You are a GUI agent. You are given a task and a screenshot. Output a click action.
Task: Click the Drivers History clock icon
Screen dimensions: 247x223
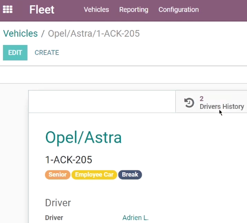[x=189, y=103]
